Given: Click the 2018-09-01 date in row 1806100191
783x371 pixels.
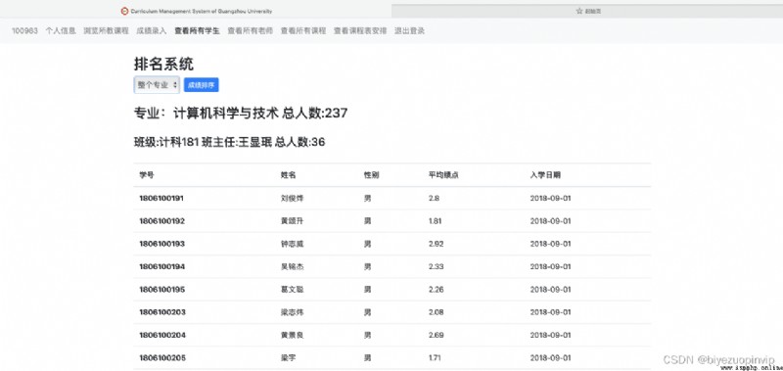Looking at the screenshot, I should pyautogui.click(x=550, y=199).
